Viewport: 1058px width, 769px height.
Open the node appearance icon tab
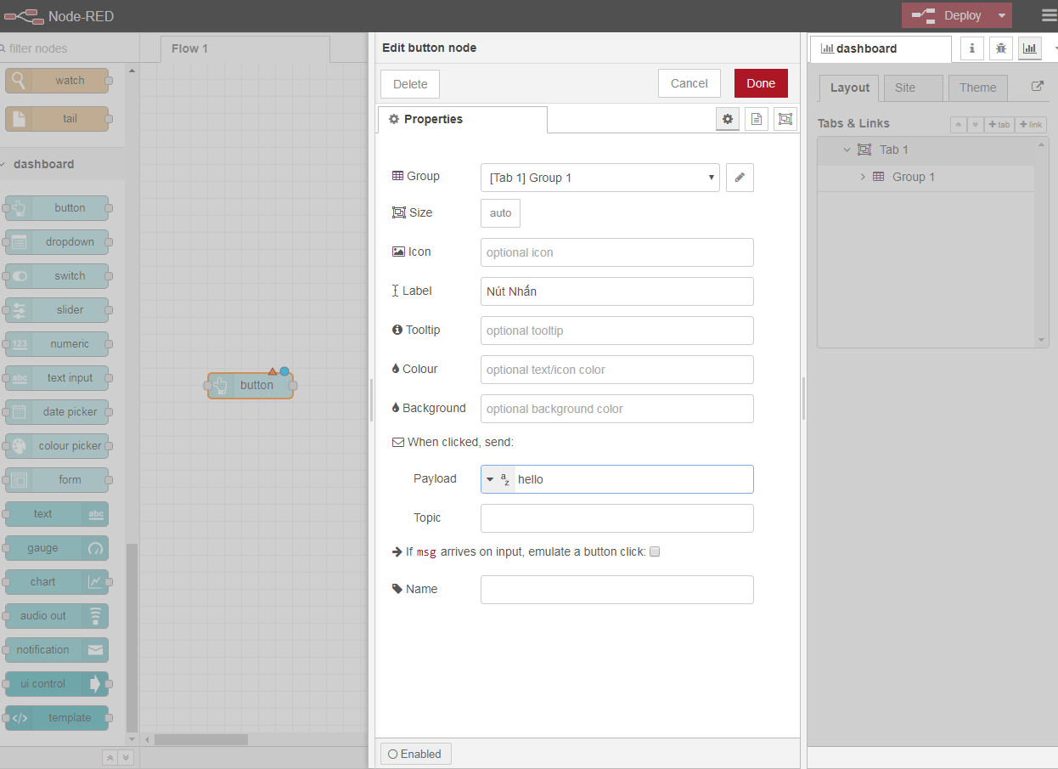pos(785,120)
